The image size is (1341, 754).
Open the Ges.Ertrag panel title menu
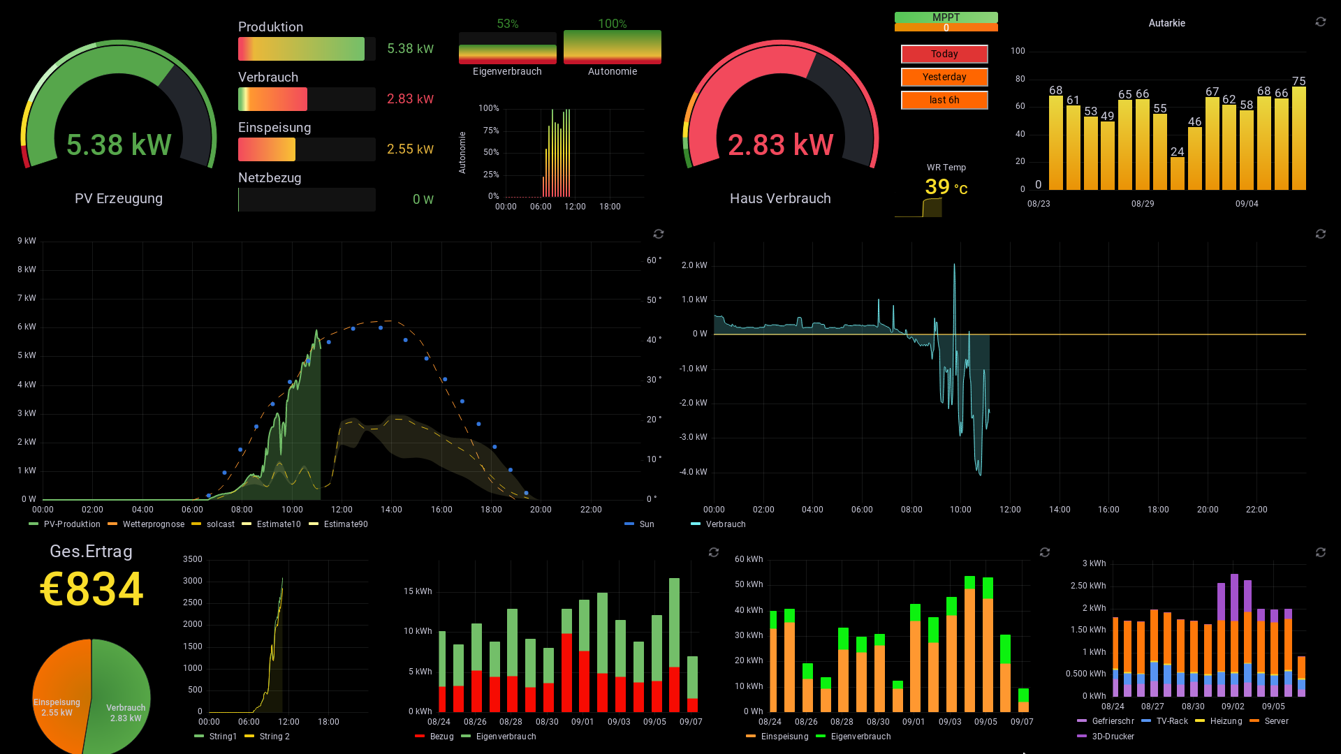[x=91, y=552]
